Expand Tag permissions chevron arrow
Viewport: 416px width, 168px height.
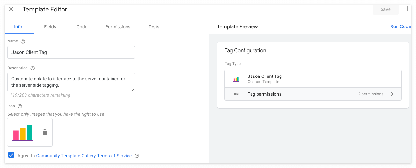tap(392, 94)
